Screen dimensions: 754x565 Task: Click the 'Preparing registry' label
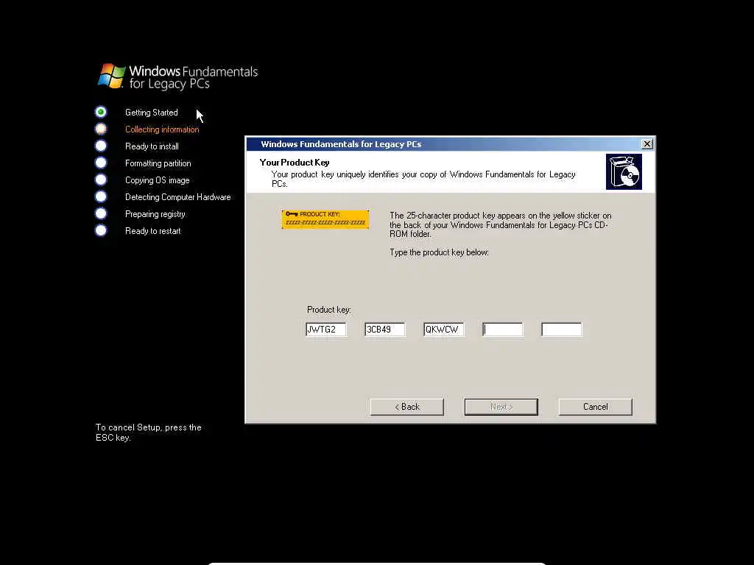click(x=155, y=214)
